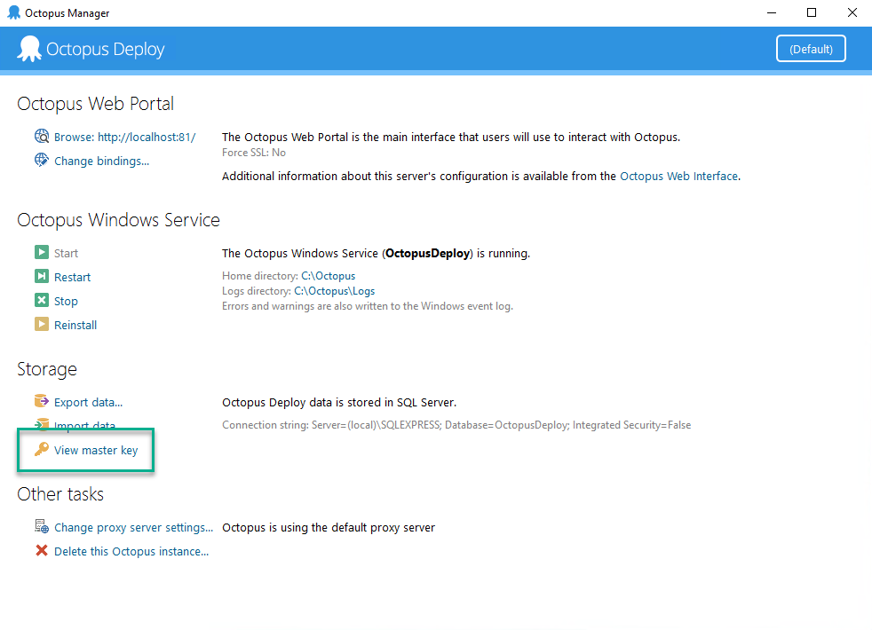
Task: Open home directory C:\Octopus link
Action: coord(328,276)
